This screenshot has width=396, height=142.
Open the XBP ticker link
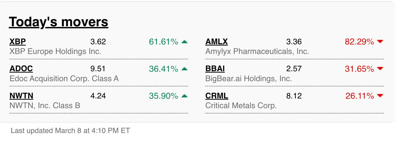pyautogui.click(x=18, y=42)
